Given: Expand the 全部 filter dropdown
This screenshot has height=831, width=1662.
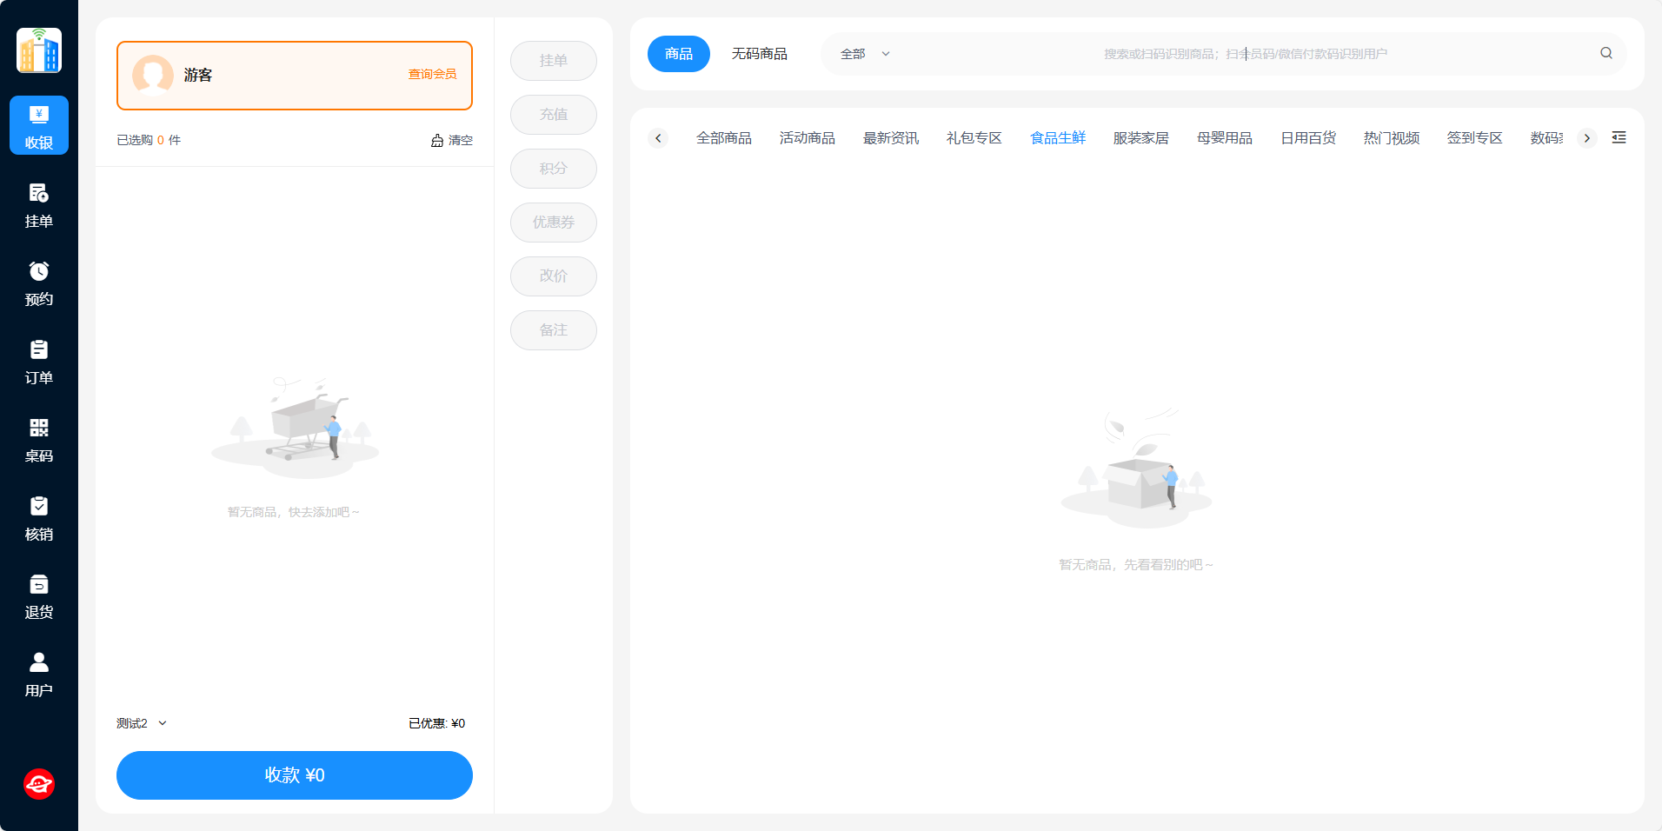Looking at the screenshot, I should [x=865, y=54].
